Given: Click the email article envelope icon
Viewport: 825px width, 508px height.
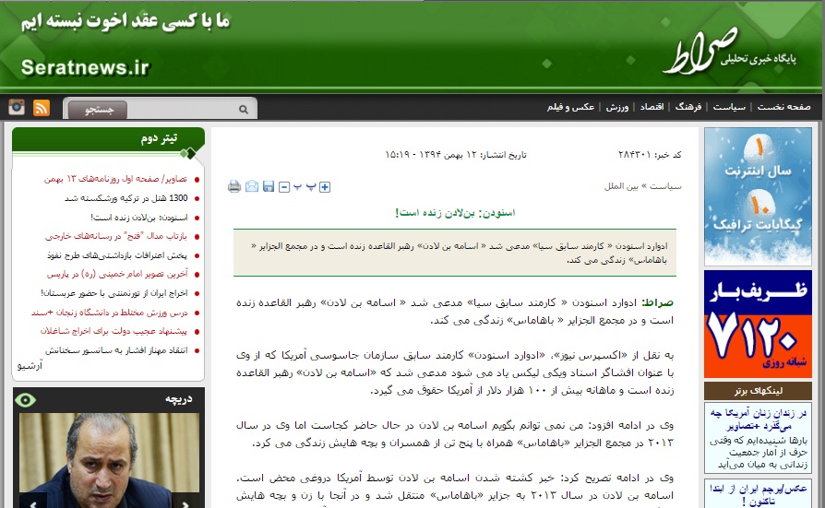Looking at the screenshot, I should coord(252,187).
